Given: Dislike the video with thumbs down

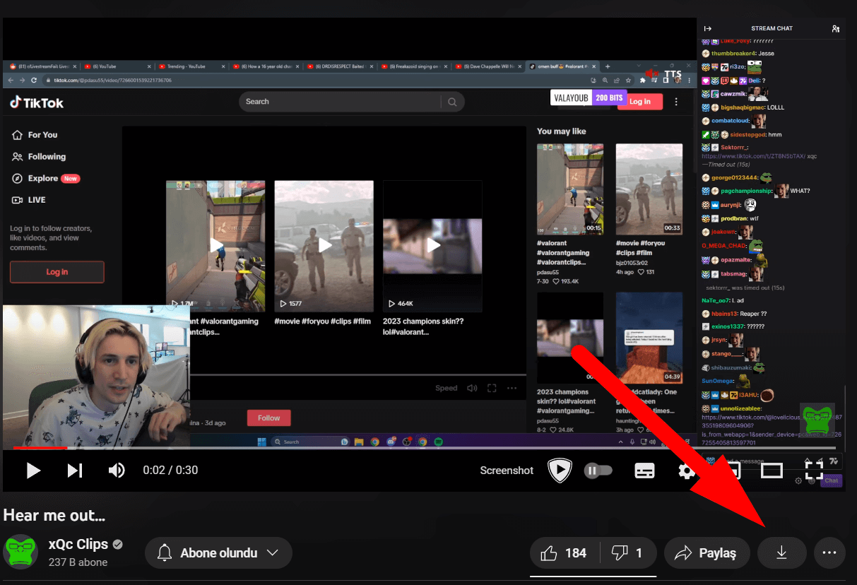Looking at the screenshot, I should [x=628, y=553].
